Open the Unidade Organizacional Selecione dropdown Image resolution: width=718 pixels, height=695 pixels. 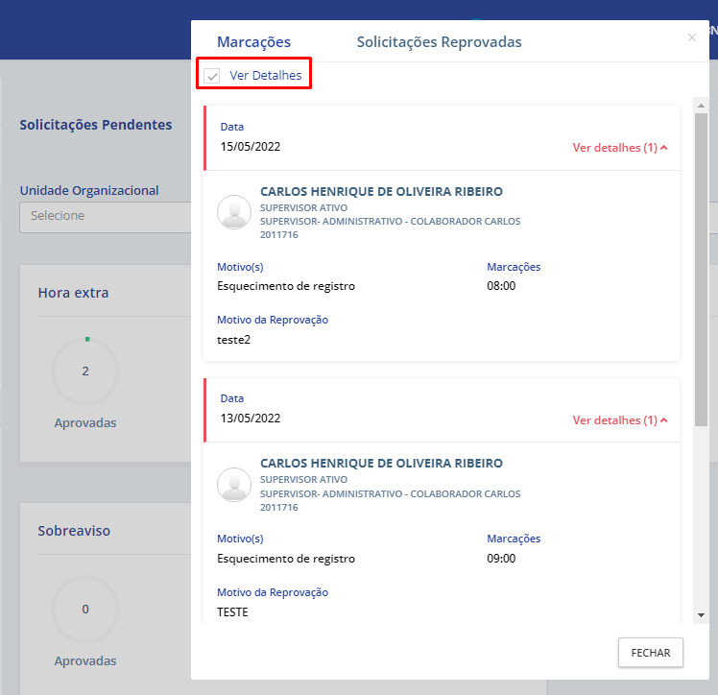tap(106, 216)
